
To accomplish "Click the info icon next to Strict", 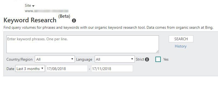I will coord(147,59).
